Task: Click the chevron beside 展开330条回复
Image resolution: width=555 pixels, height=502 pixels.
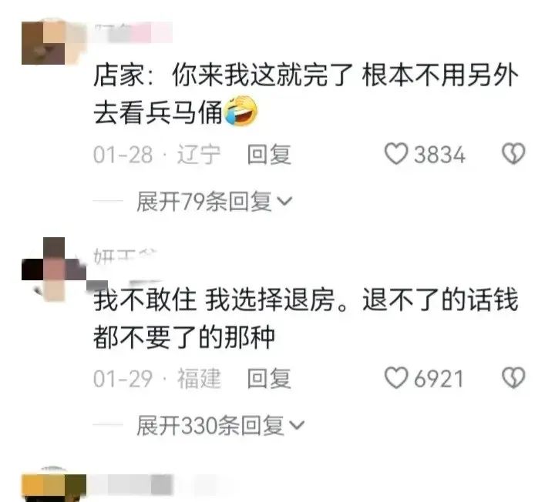Action: tap(297, 425)
